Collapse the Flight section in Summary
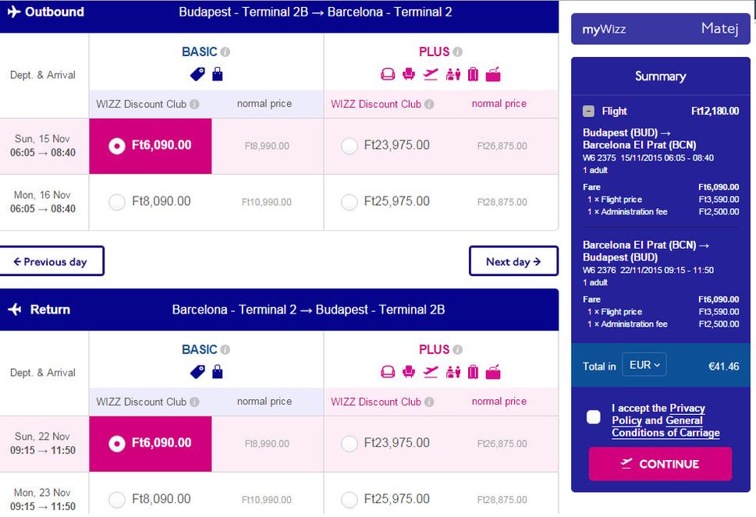 (588, 112)
